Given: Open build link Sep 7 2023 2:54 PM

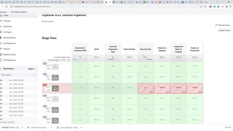Looking at the screenshot, I should click(16, 92).
